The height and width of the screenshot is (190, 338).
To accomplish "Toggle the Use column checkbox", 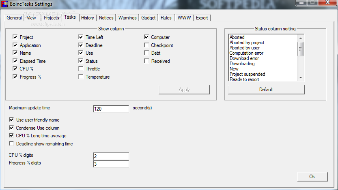I will point(81,53).
